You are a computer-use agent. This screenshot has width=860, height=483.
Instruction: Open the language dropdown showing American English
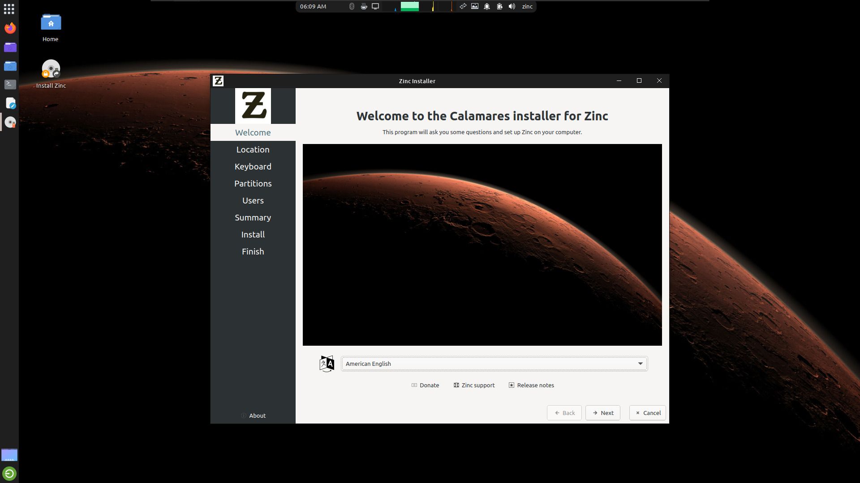[x=494, y=364]
